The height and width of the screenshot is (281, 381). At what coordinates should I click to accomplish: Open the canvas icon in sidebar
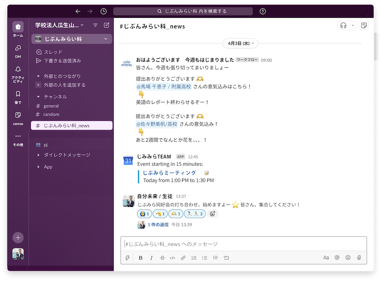point(18,115)
